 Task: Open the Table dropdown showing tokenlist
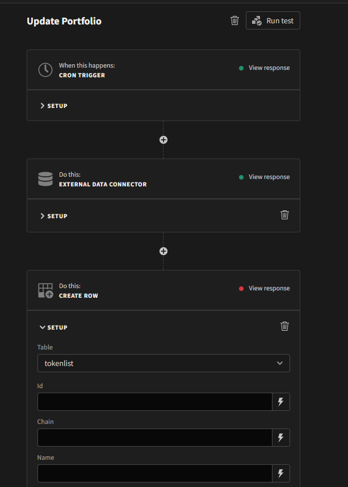[163, 363]
